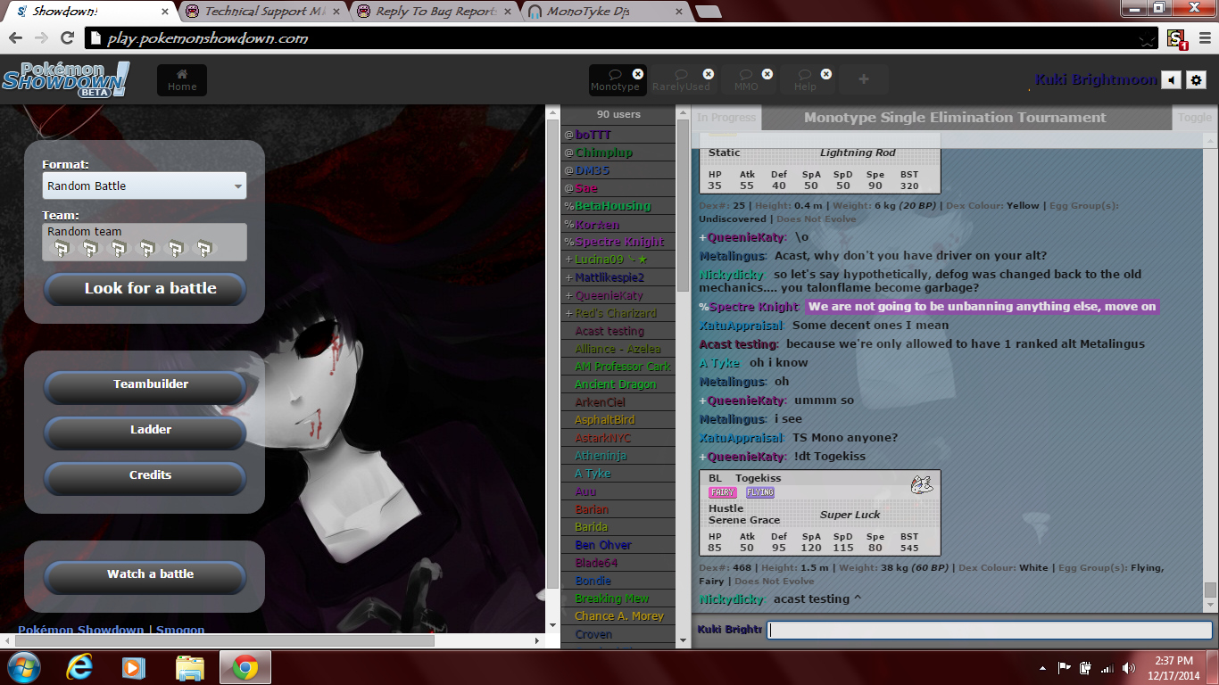Select user boTTT in the user list
This screenshot has height=685, width=1219.
[x=618, y=135]
